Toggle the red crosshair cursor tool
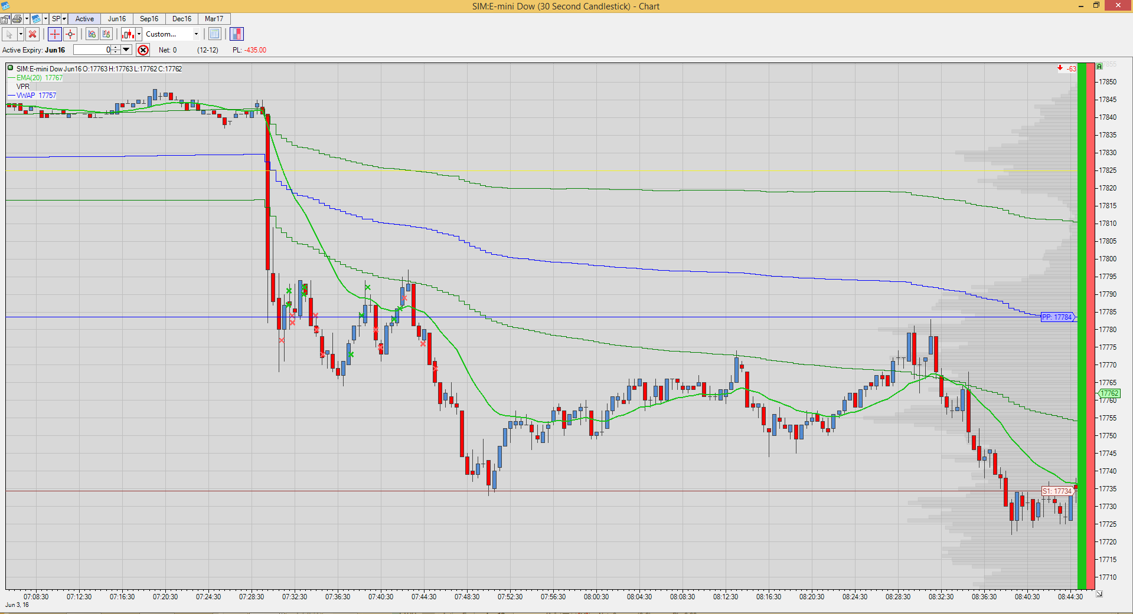Viewport: 1133px width, 614px height. (x=55, y=34)
